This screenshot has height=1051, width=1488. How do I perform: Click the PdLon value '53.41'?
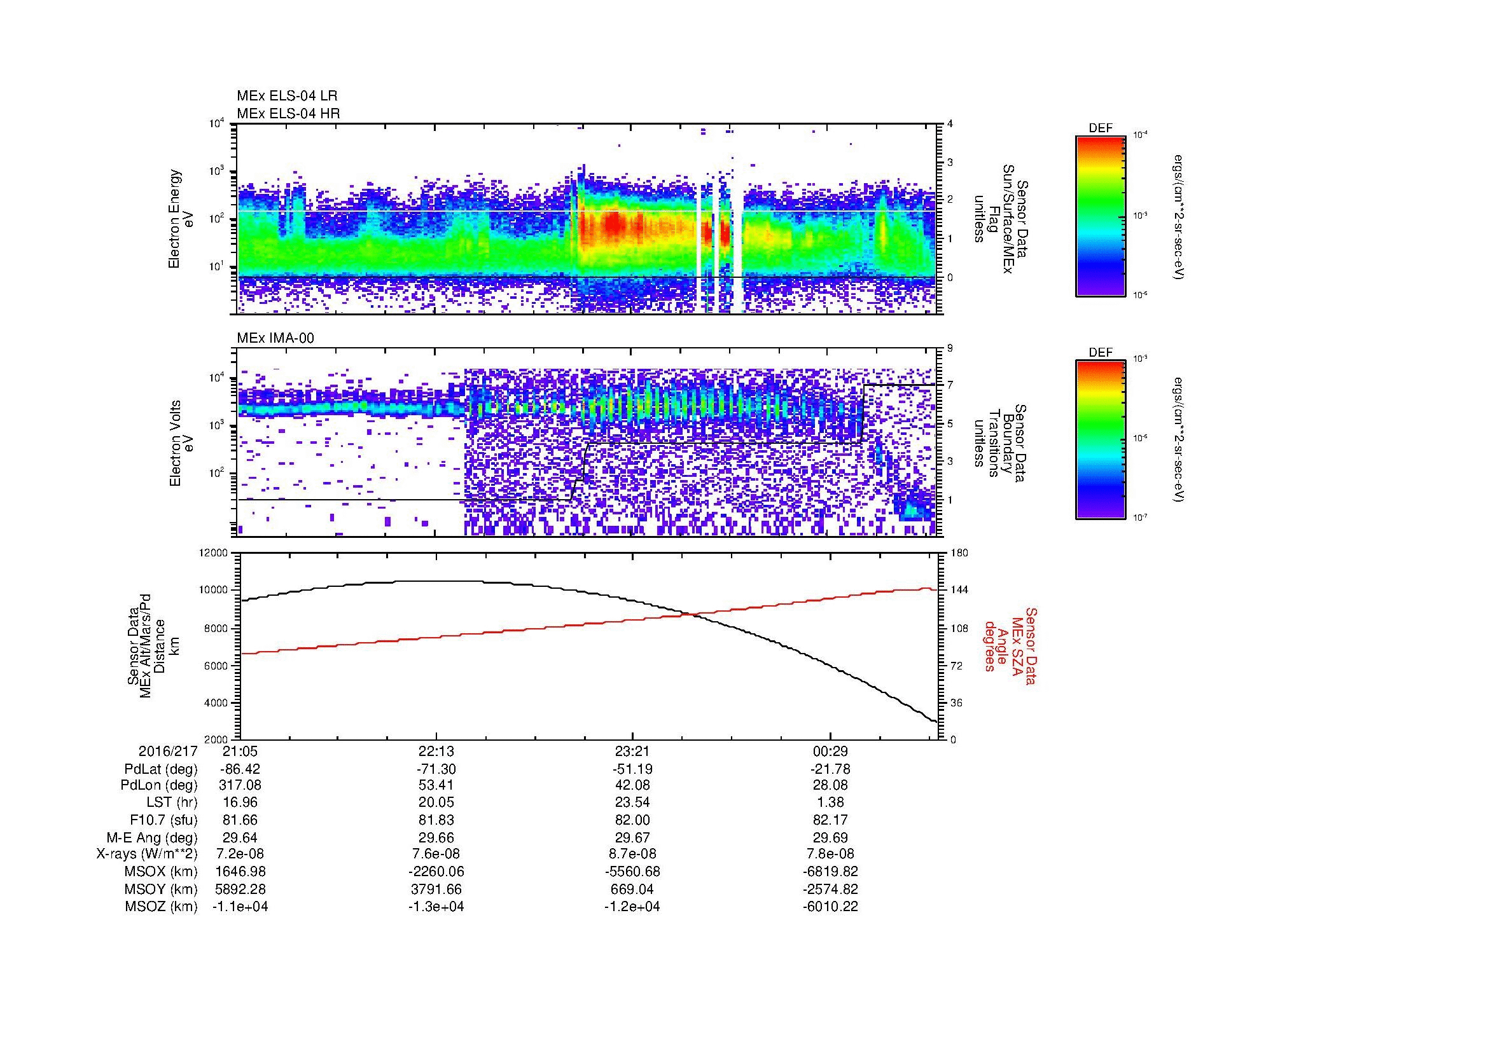[436, 785]
